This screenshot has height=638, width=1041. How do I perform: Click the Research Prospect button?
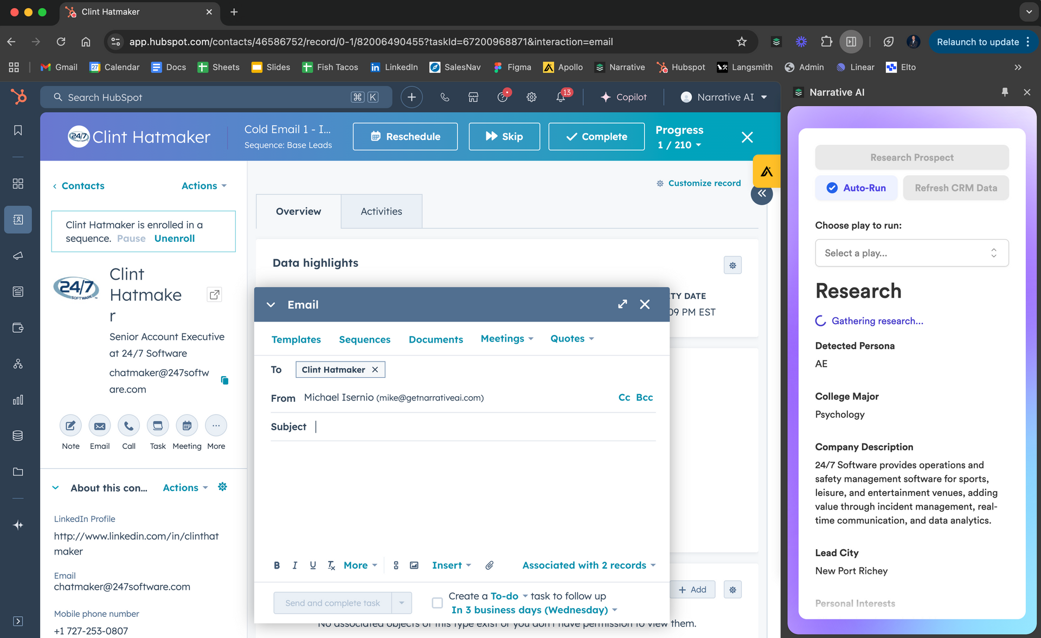click(911, 157)
